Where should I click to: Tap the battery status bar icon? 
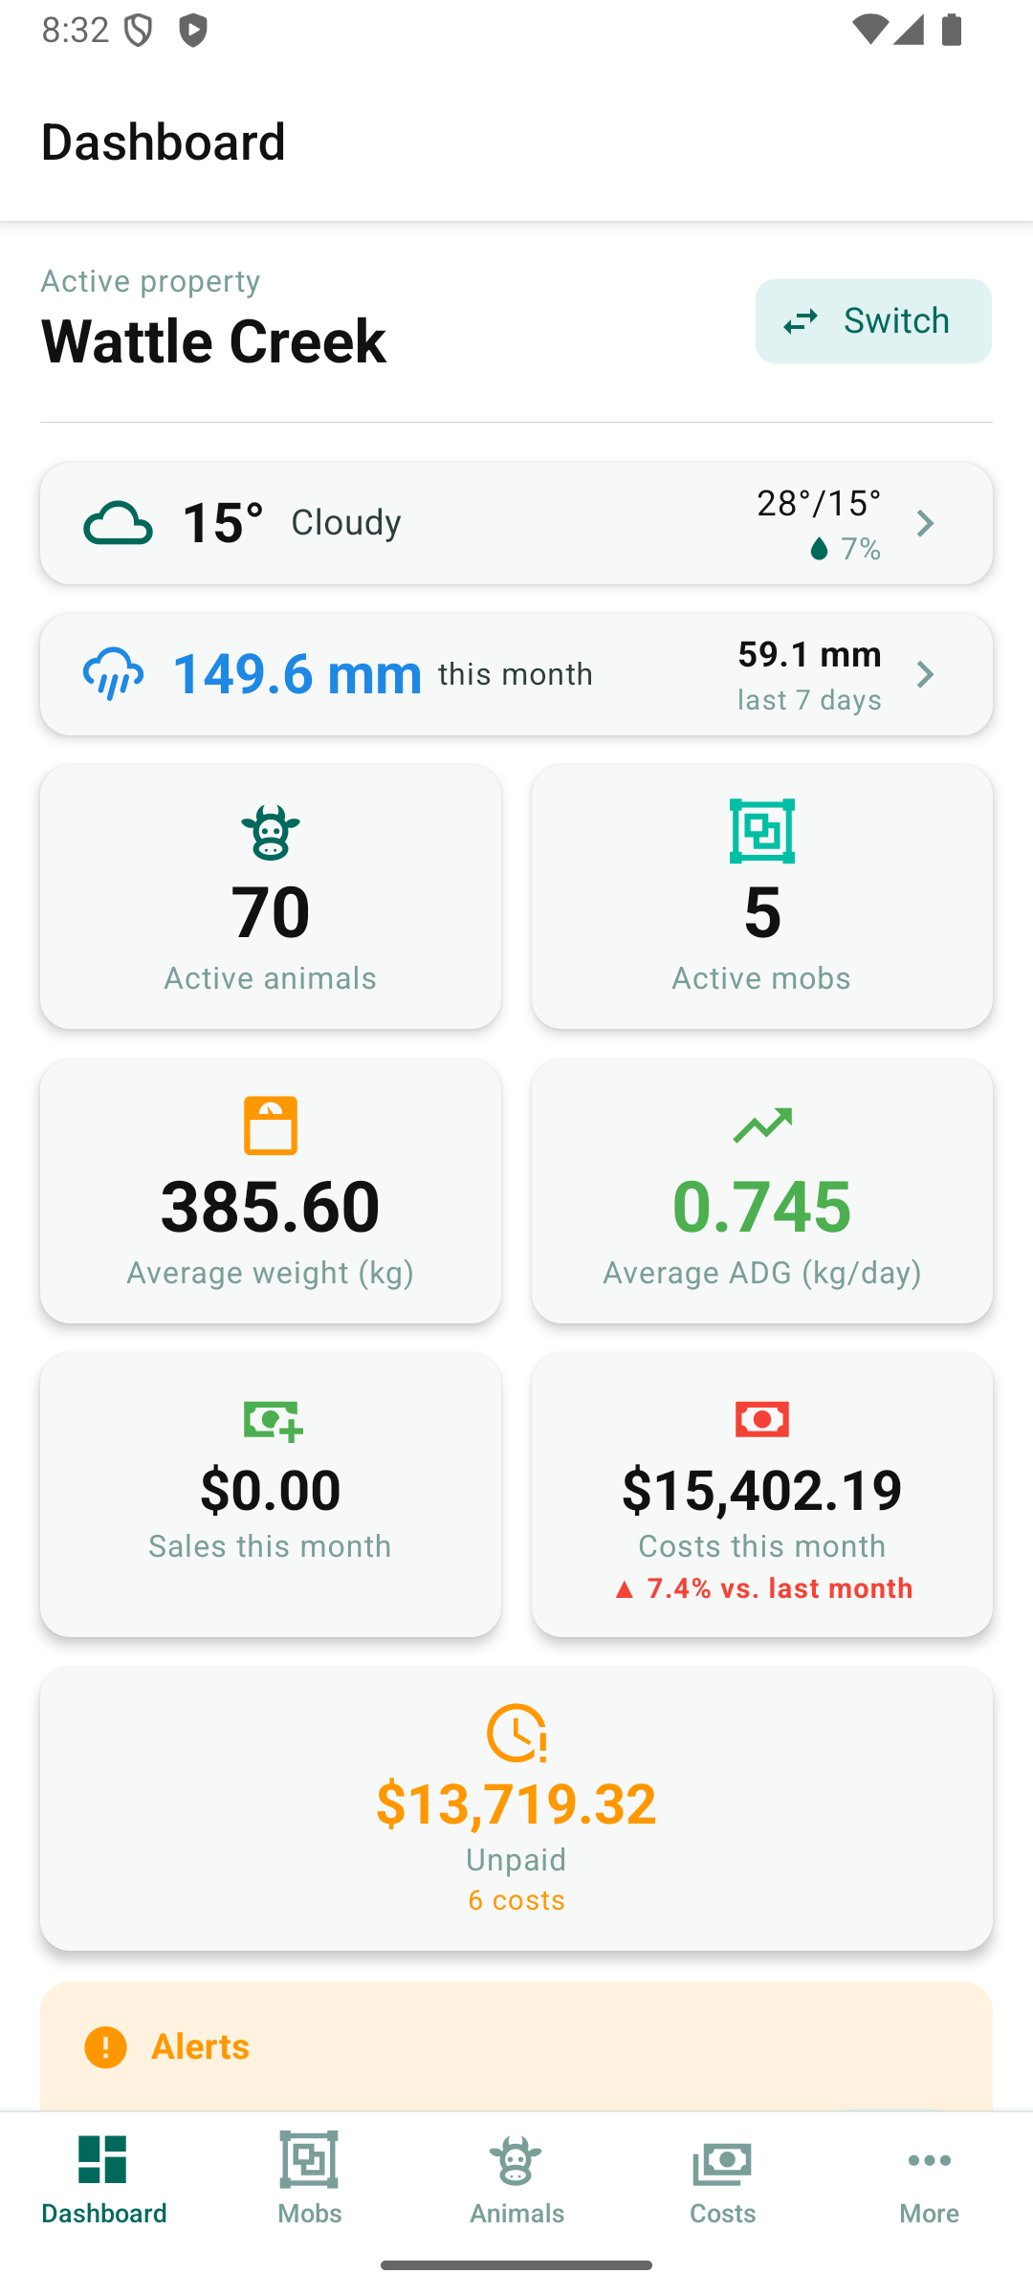[952, 30]
